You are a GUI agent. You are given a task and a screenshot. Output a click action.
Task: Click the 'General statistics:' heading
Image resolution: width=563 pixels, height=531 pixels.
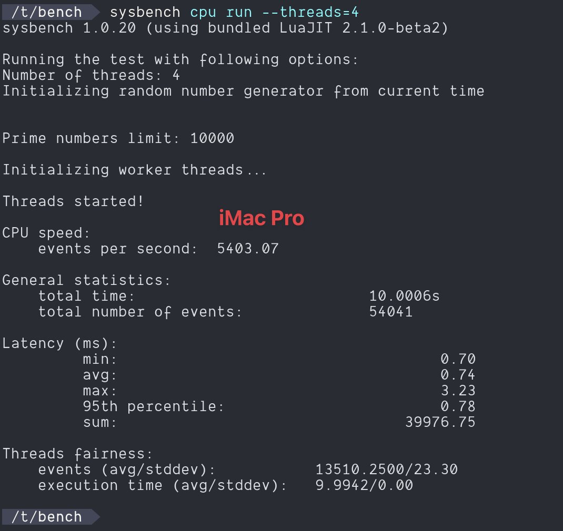point(86,280)
